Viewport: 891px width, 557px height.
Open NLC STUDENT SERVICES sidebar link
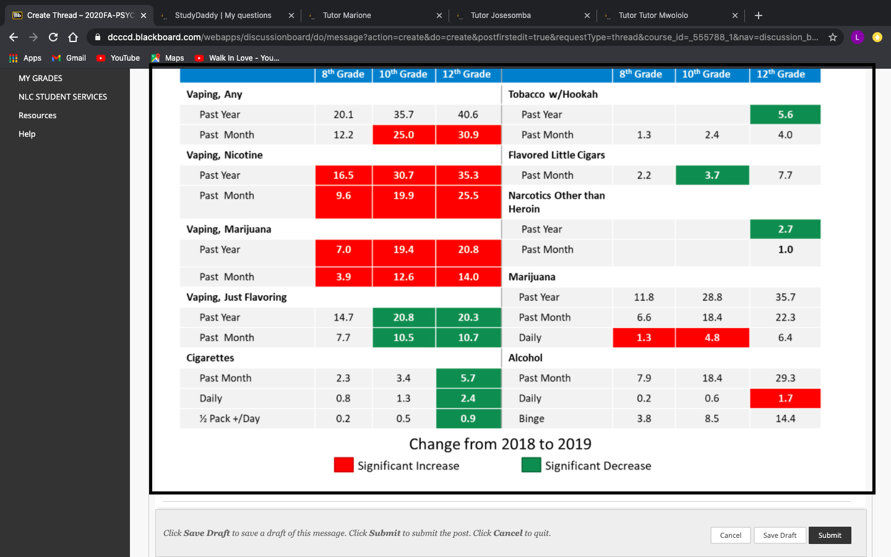click(62, 97)
